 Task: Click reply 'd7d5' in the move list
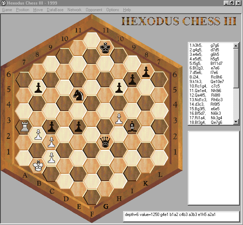click(x=215, y=50)
